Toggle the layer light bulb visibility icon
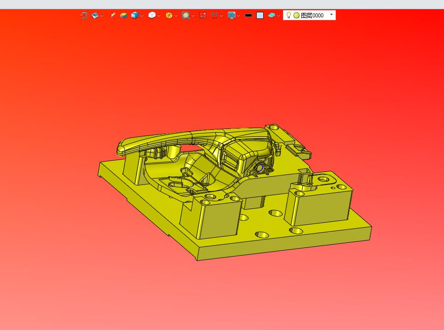 click(288, 15)
